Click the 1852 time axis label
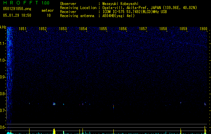Screen dimensions: 211x134 (43, 29)
